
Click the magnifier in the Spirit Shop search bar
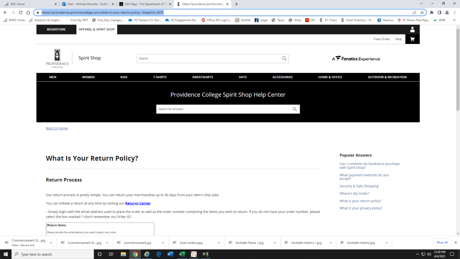tap(284, 58)
